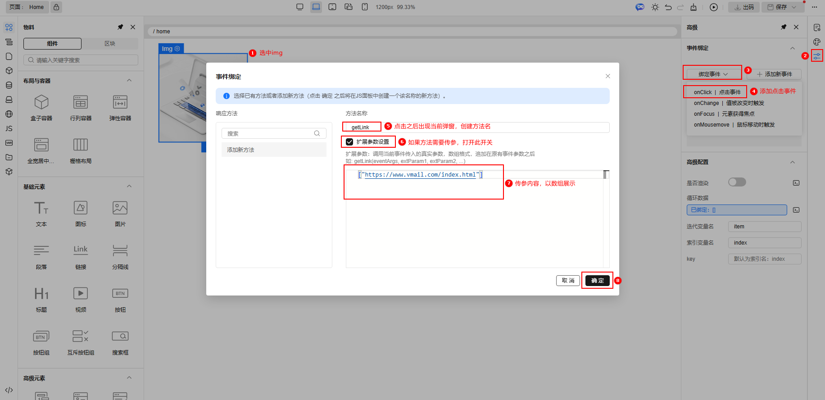Toggle the light theme sun icon
Screen dimensions: 825x400
[655, 7]
